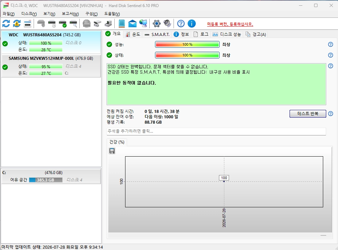Switch to the 온도 tab
Screen dimensions: 338x250
[x=133, y=34]
